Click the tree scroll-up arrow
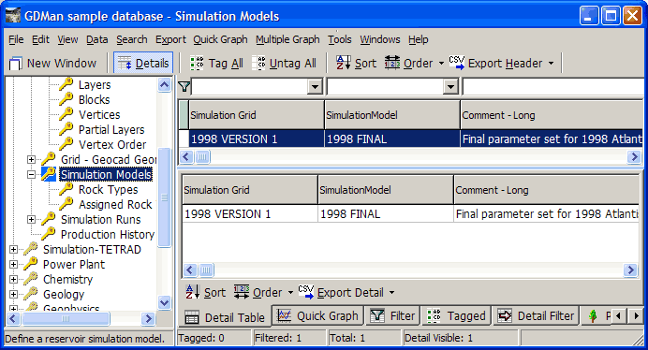This screenshot has width=648, height=350. 165,85
